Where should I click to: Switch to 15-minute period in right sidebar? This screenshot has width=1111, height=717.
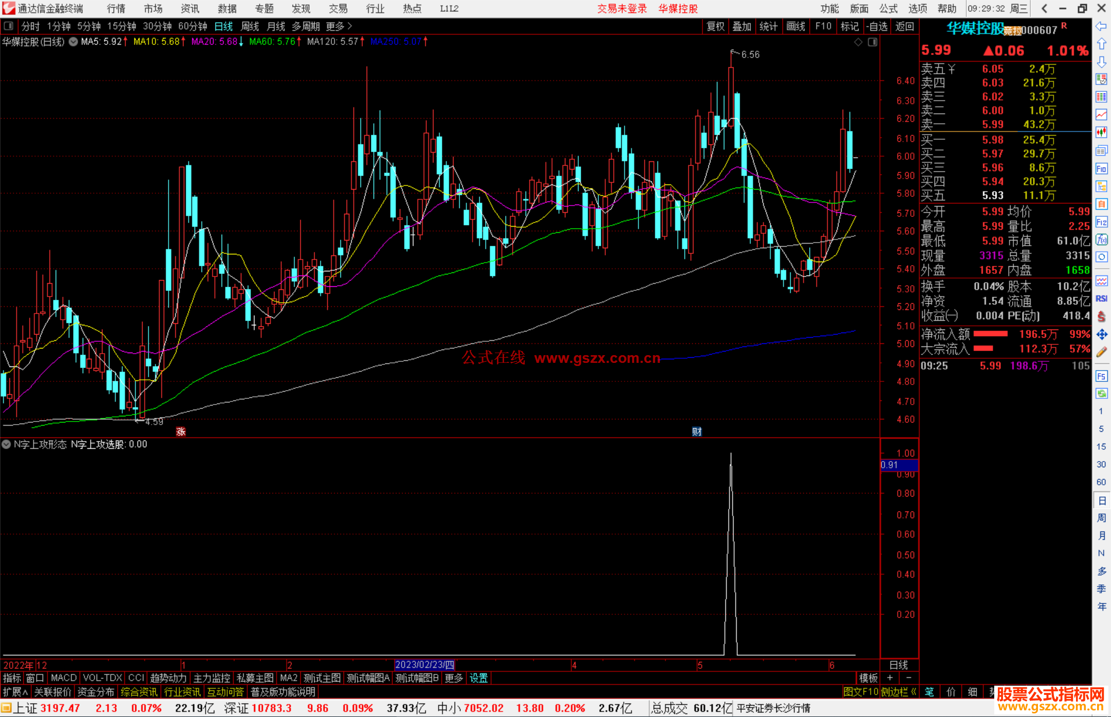(1101, 447)
